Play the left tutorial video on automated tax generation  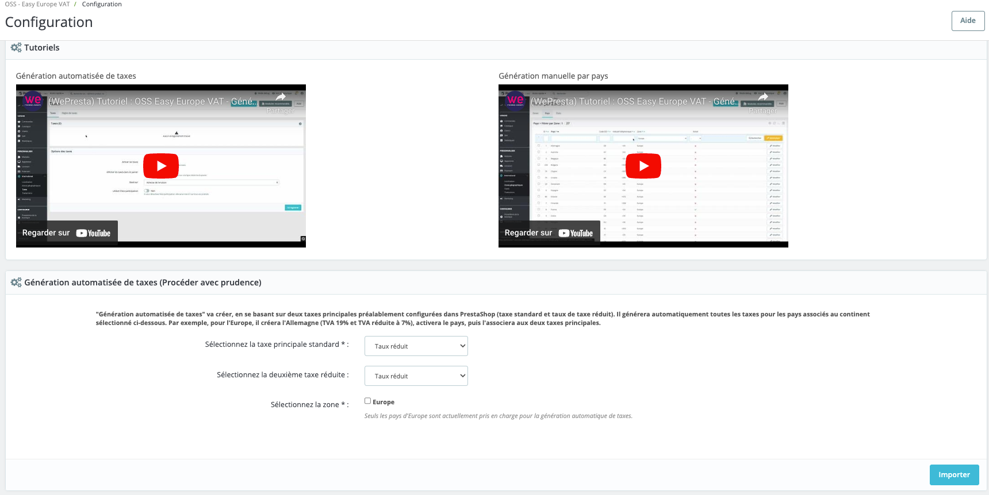(x=161, y=166)
